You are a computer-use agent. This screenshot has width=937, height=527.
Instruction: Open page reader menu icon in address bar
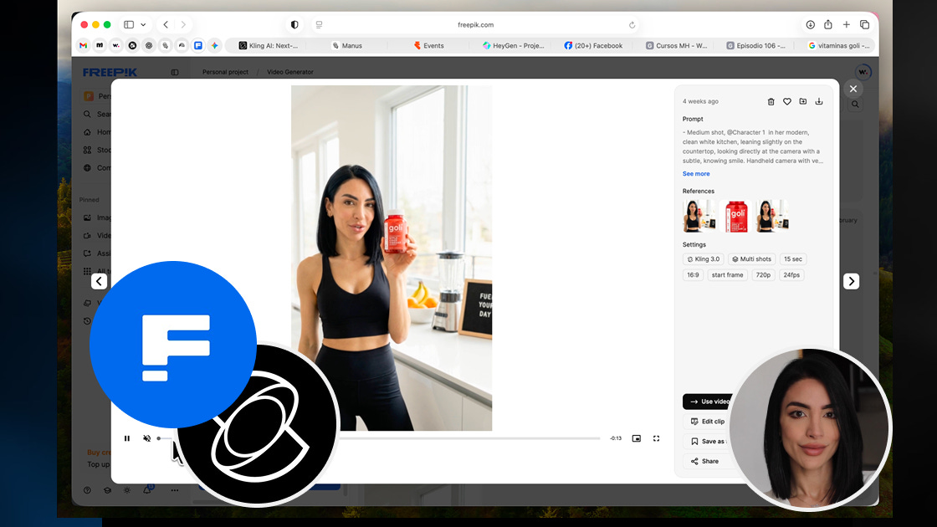click(x=319, y=24)
